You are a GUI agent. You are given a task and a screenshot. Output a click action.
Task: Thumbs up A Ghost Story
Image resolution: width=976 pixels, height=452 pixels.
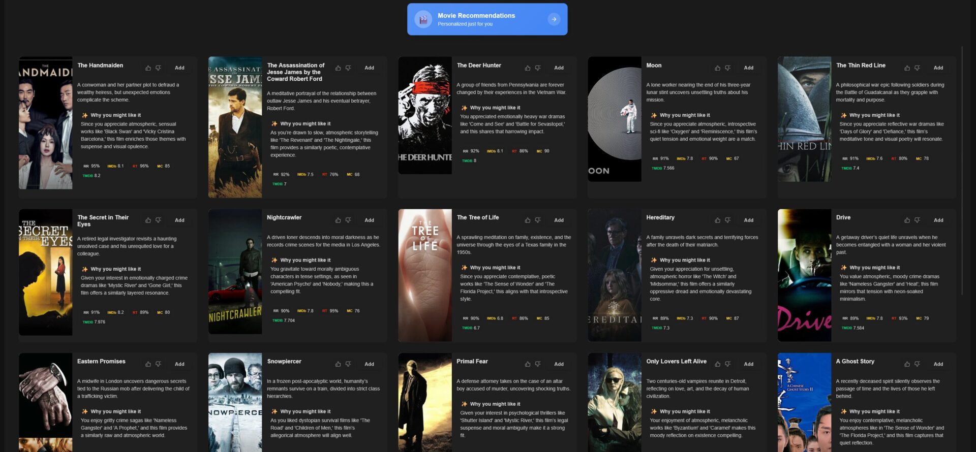tap(907, 364)
